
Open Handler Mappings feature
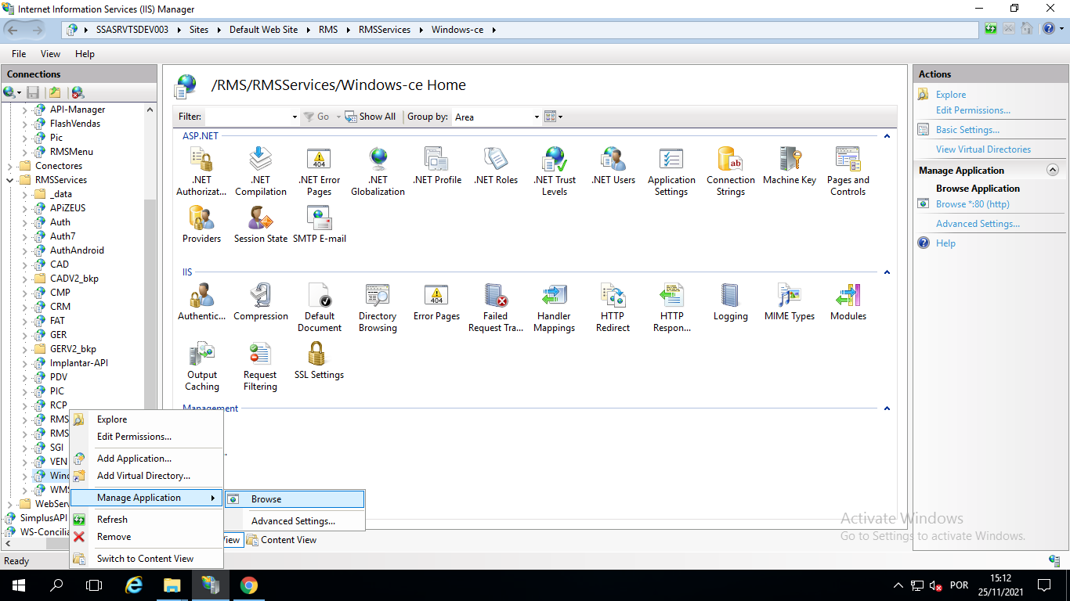click(555, 308)
